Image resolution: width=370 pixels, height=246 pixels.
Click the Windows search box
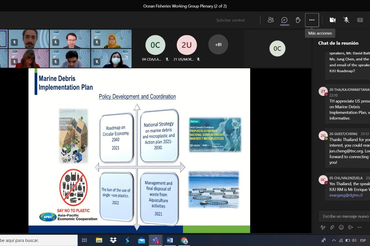39,240
